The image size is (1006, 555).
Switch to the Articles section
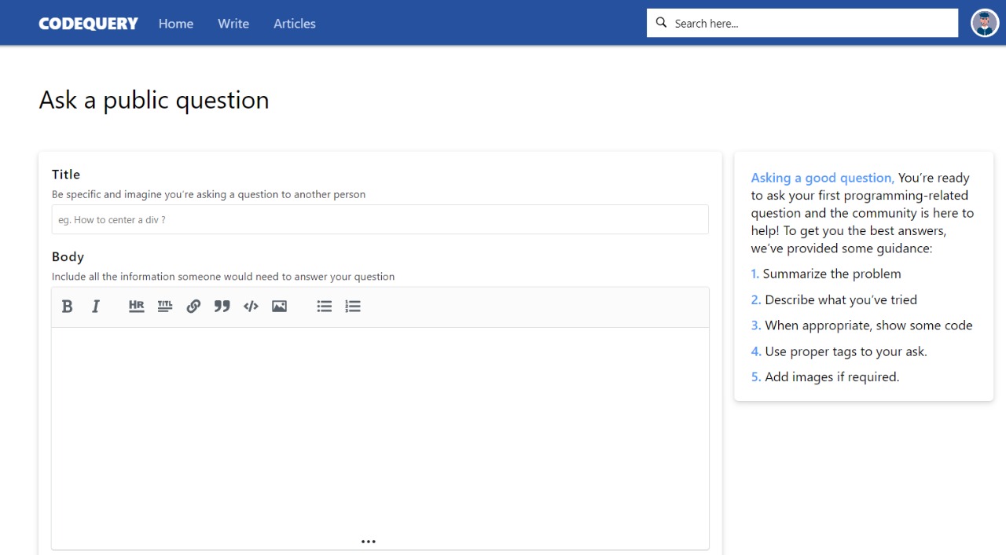[x=294, y=24]
